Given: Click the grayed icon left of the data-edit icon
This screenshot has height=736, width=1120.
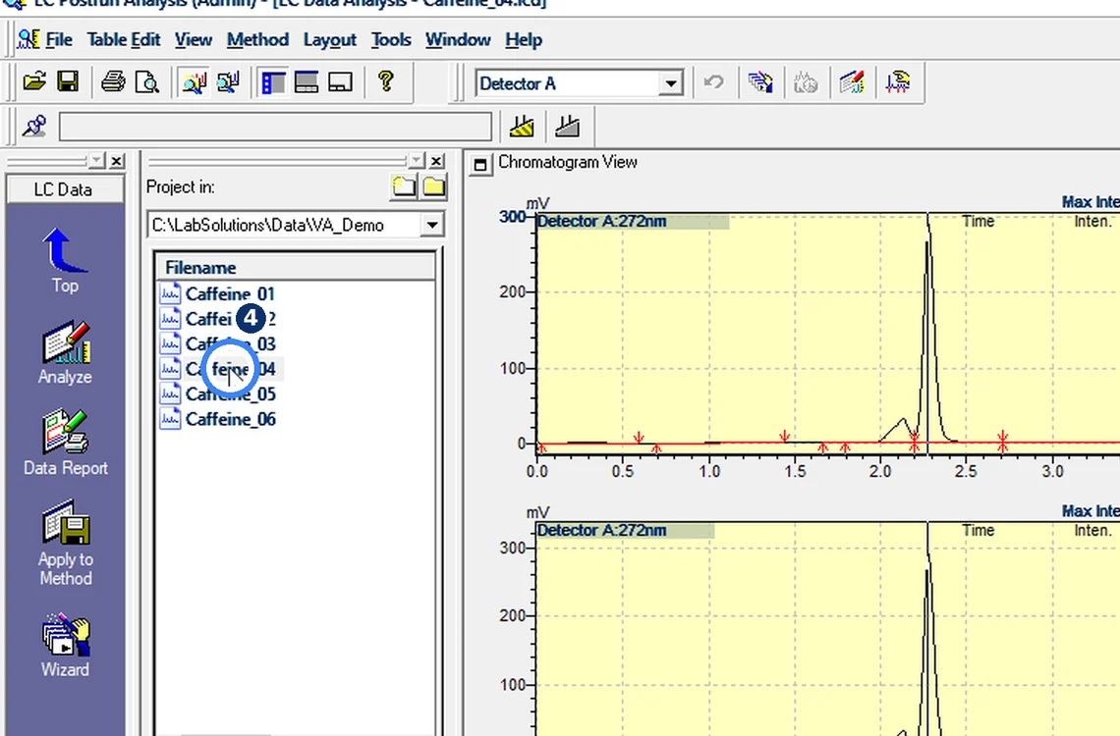Looking at the screenshot, I should click(805, 82).
